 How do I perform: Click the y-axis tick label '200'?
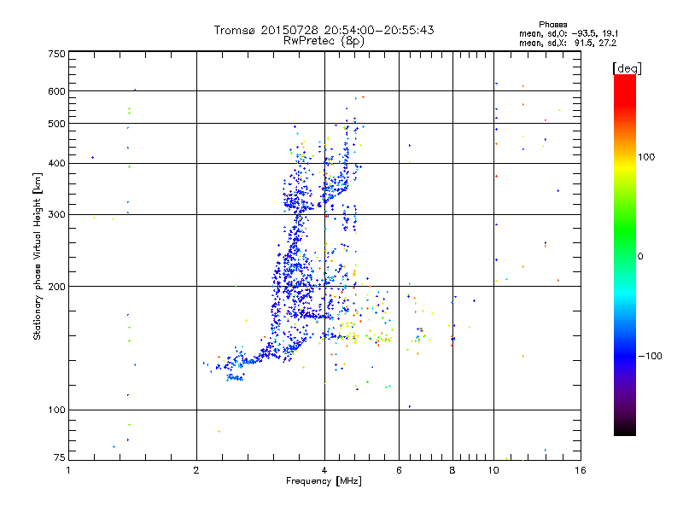(56, 287)
